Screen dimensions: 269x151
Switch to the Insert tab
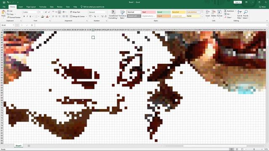click(x=21, y=7)
